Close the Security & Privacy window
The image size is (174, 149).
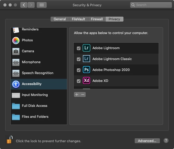[5, 5]
